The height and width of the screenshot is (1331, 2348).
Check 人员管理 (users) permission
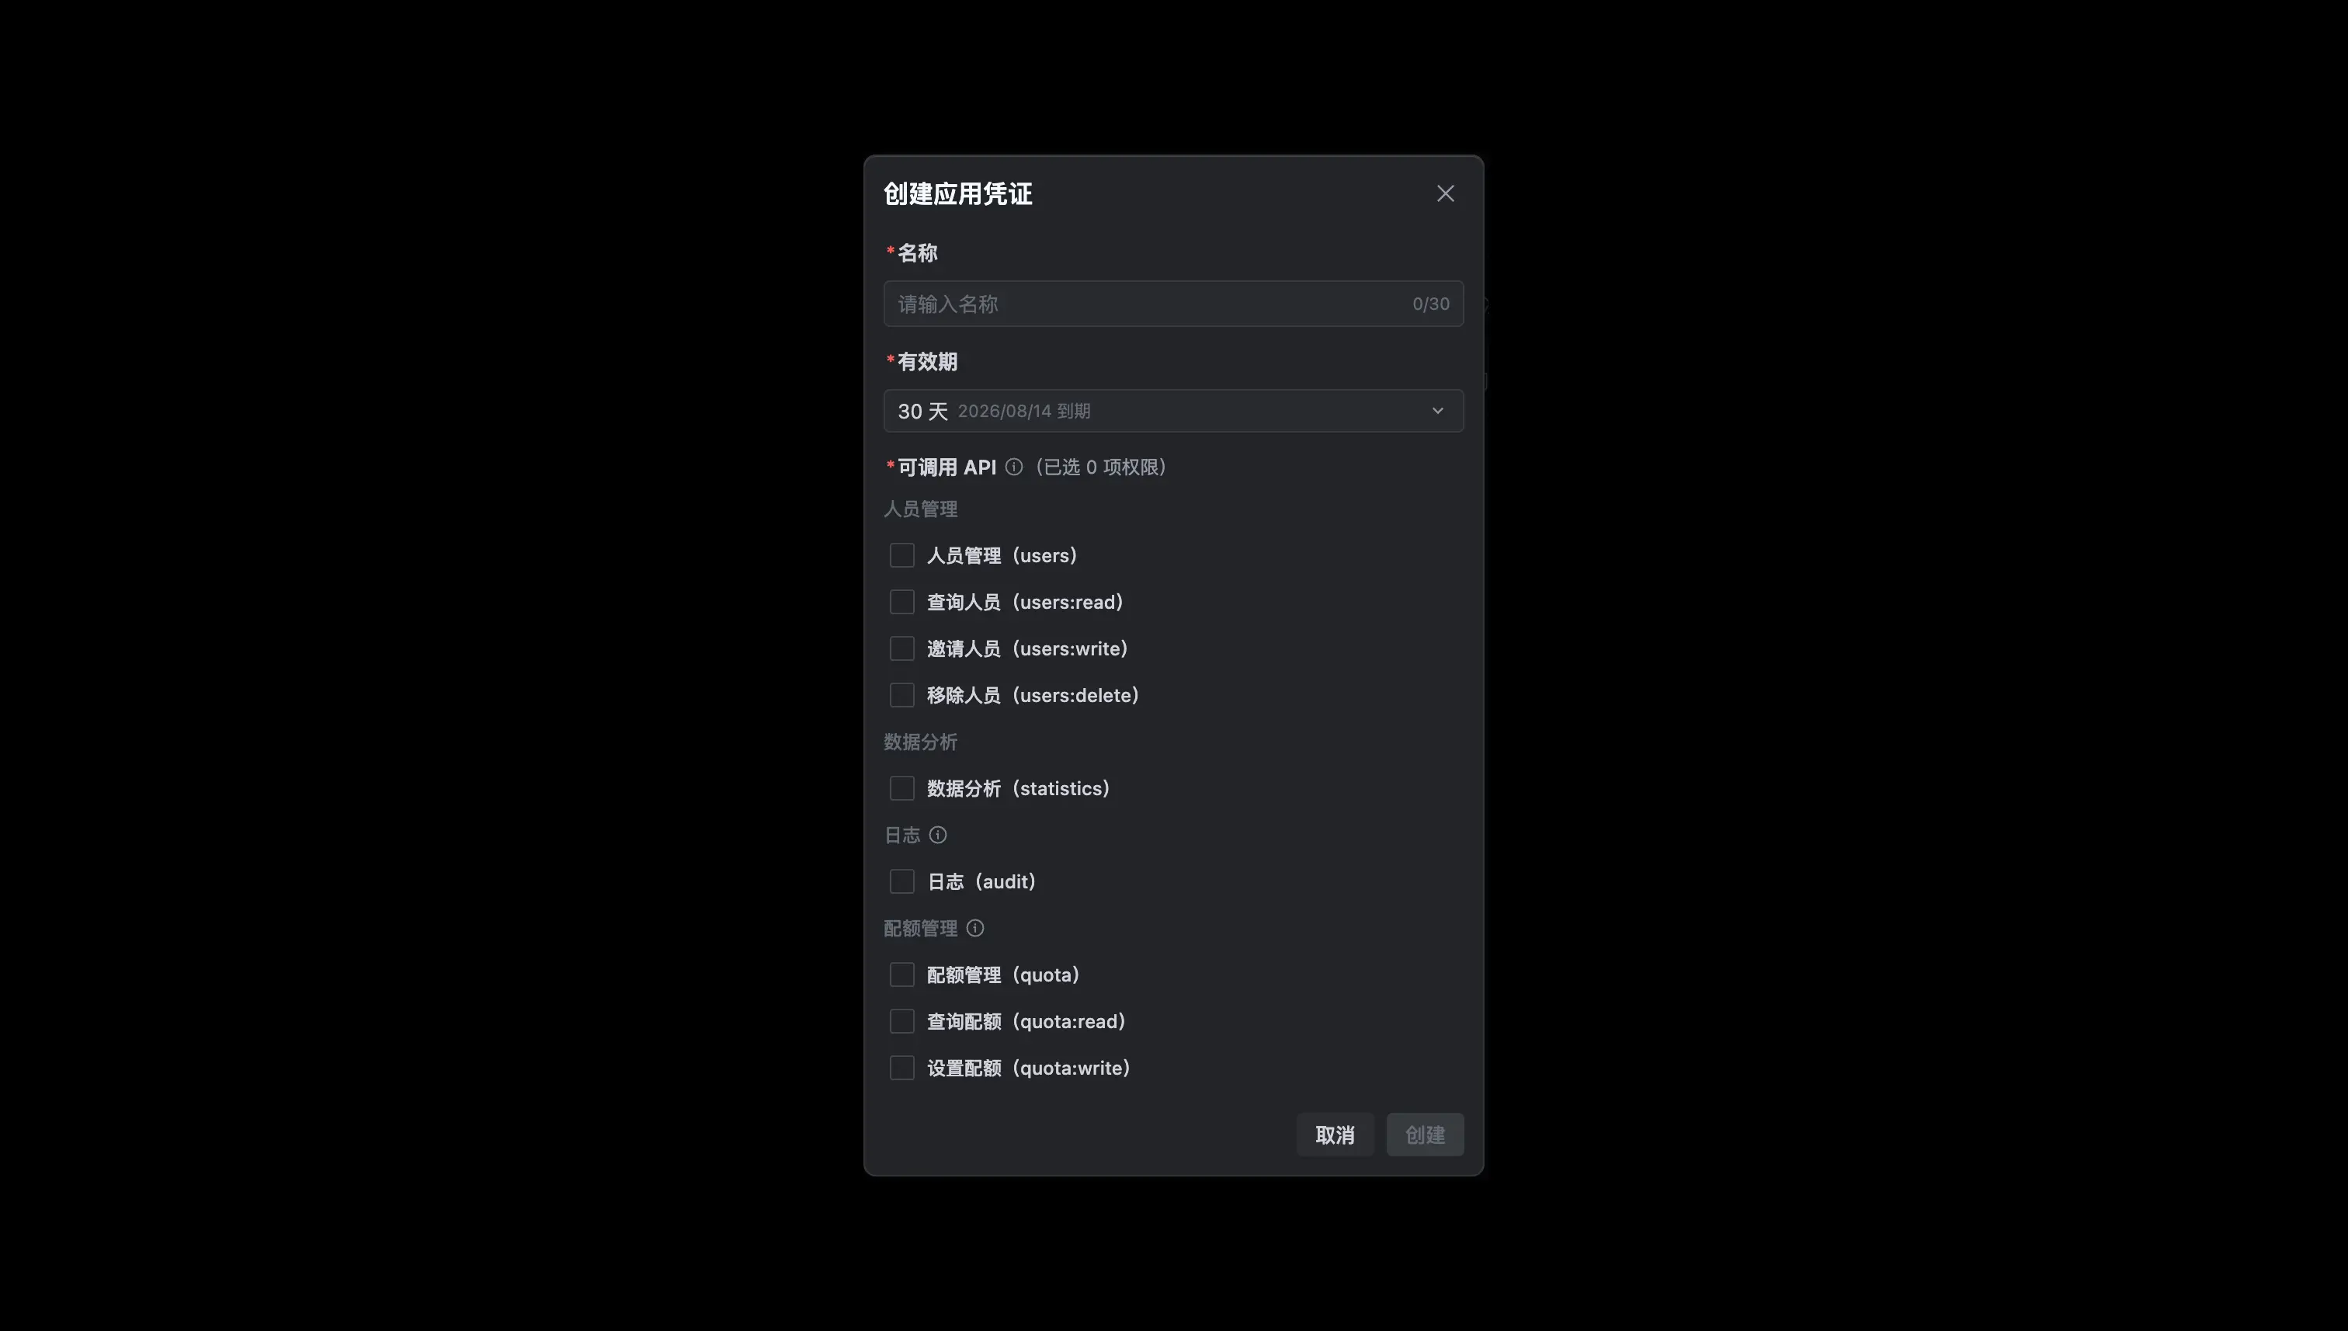coord(902,555)
